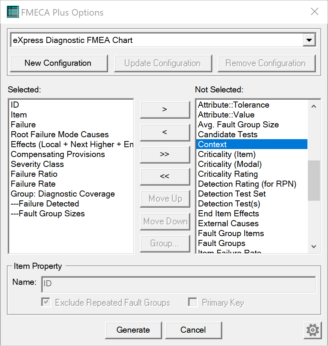The width and height of the screenshot is (328, 346).
Task: Select 'Attribute::Value' in Not Selected list
Action: tap(252, 115)
